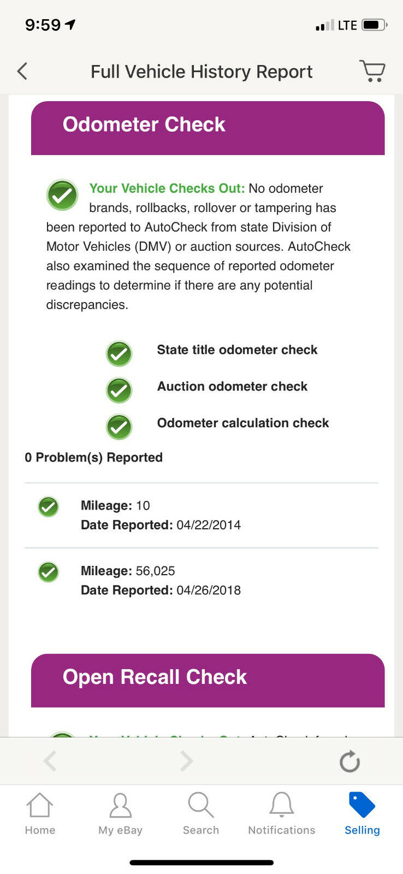The width and height of the screenshot is (403, 874).
Task: Open the shopping cart
Action: point(372,71)
